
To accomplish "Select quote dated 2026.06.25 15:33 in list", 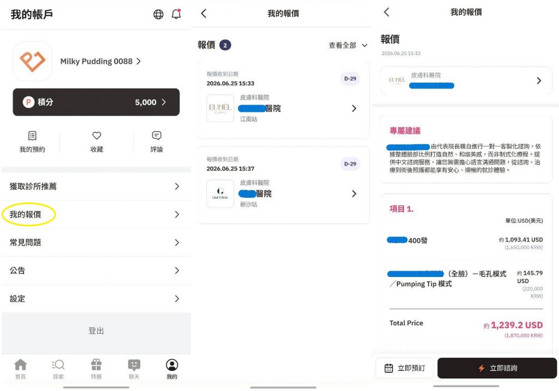I will coord(283,100).
